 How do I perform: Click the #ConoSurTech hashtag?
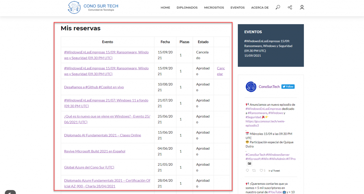(x=255, y=155)
